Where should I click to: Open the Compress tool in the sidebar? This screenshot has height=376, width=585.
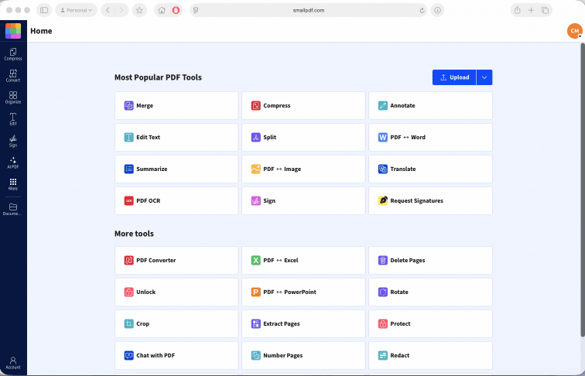click(x=13, y=54)
